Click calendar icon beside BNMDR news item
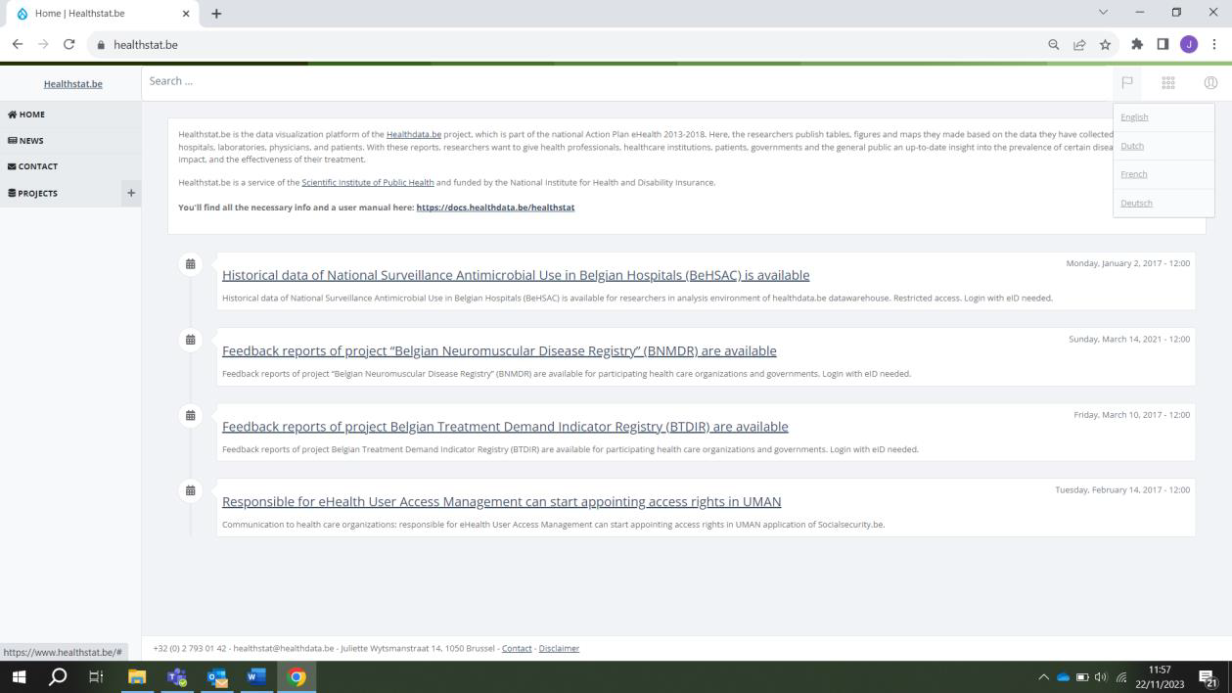The height and width of the screenshot is (693, 1232). tap(191, 340)
